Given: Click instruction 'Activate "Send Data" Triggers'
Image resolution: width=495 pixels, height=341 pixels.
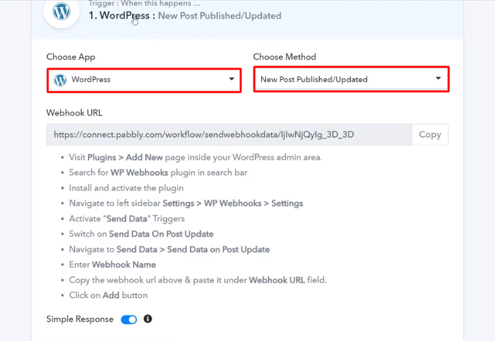Looking at the screenshot, I should pyautogui.click(x=127, y=219).
